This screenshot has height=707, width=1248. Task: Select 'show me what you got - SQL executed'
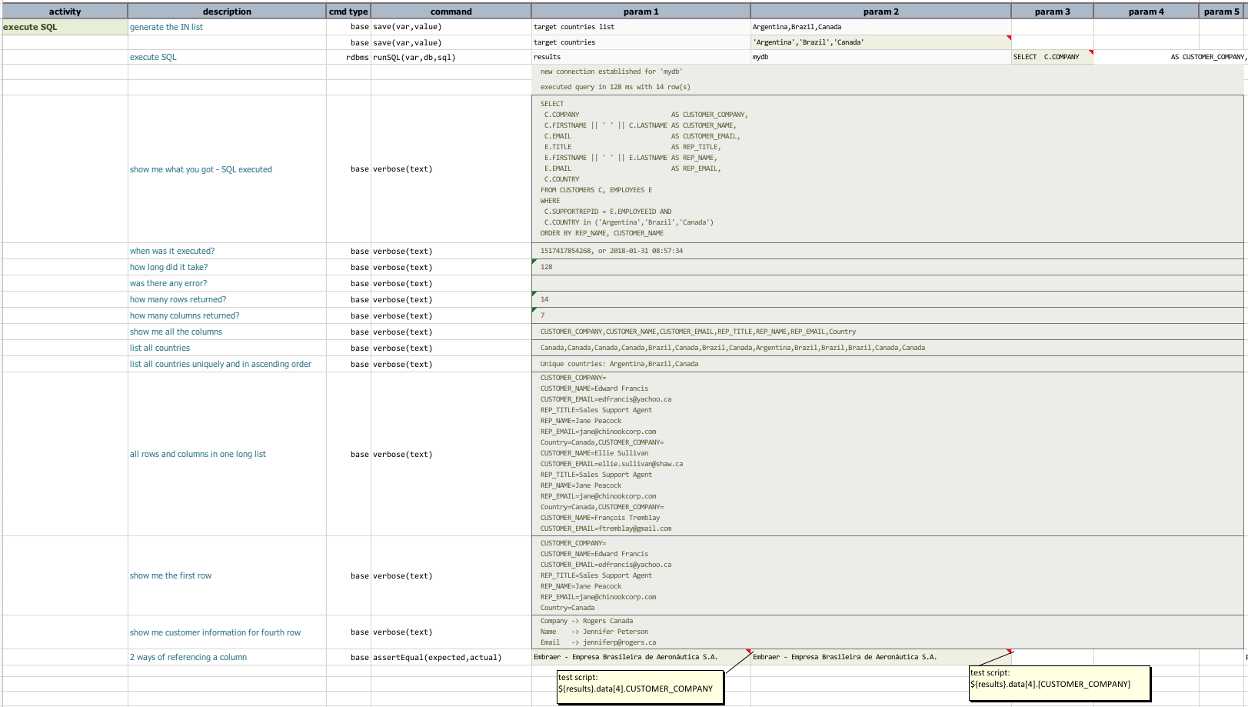point(227,169)
